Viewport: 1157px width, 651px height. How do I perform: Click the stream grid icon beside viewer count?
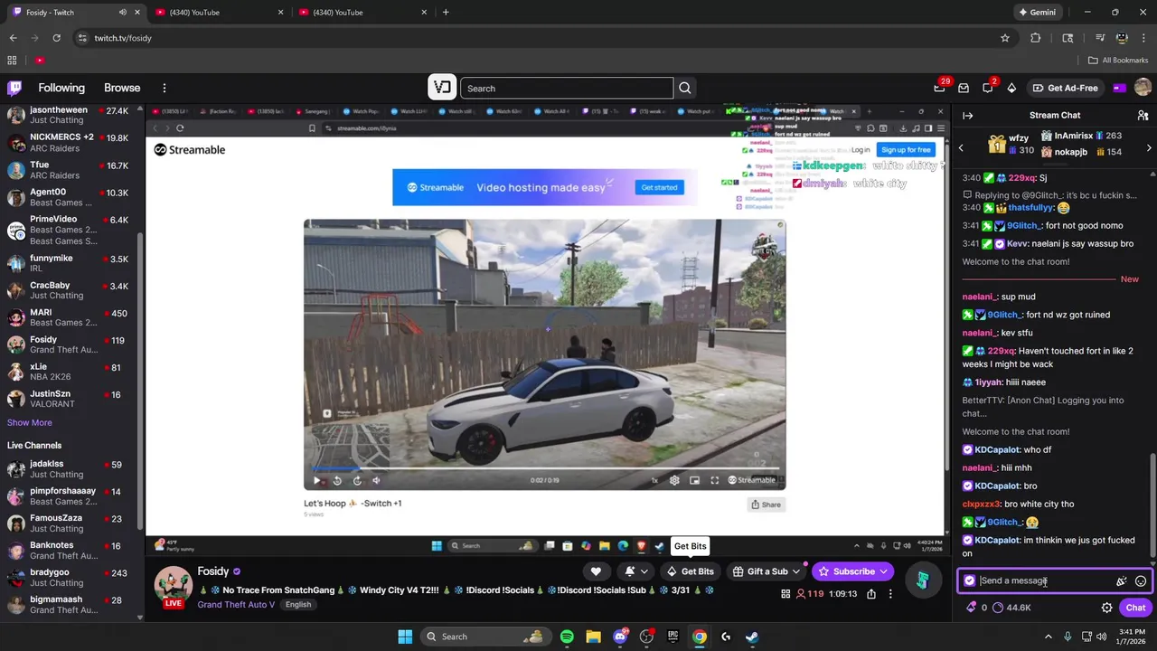point(785,594)
